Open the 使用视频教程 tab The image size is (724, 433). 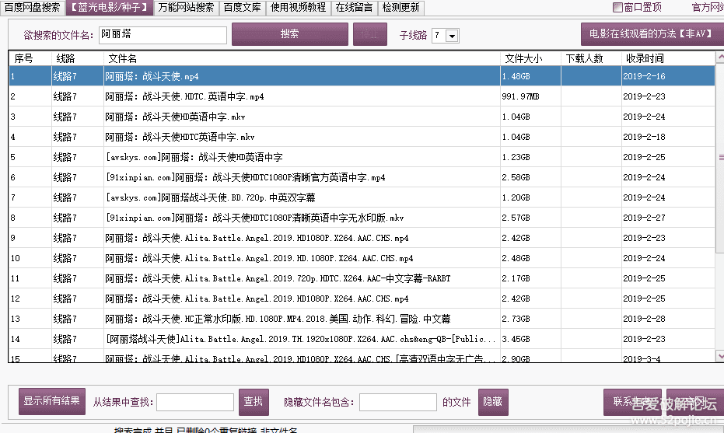tap(299, 8)
